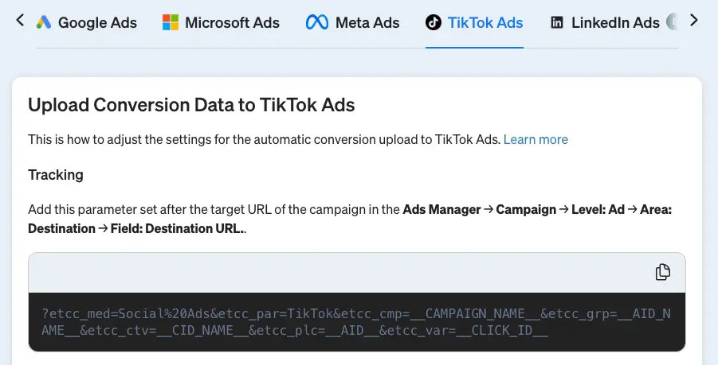Screen dimensions: 718x365
Task: Select the TikTok Ads tab label
Action: click(x=485, y=22)
